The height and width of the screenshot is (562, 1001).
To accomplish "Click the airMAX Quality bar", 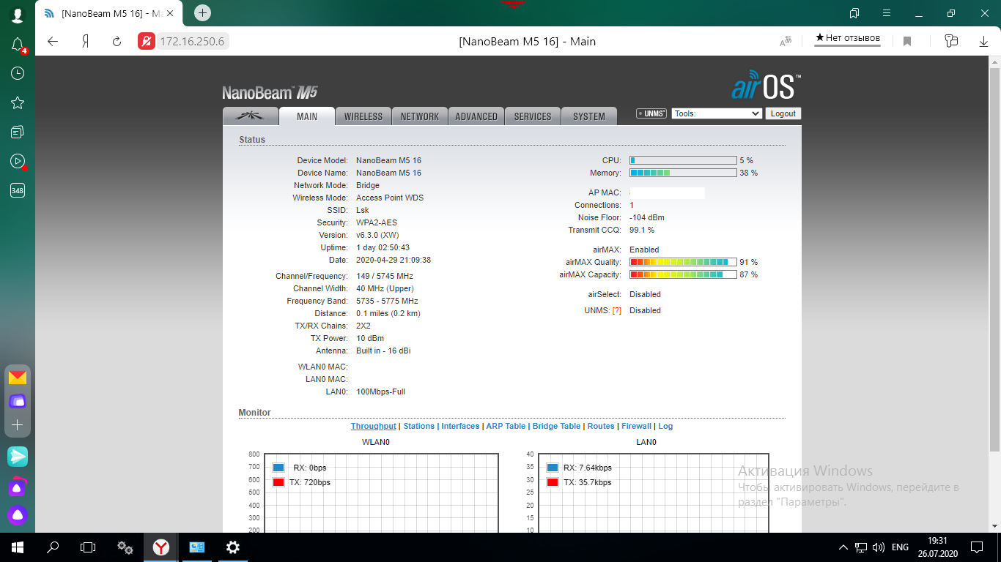I will coord(683,262).
